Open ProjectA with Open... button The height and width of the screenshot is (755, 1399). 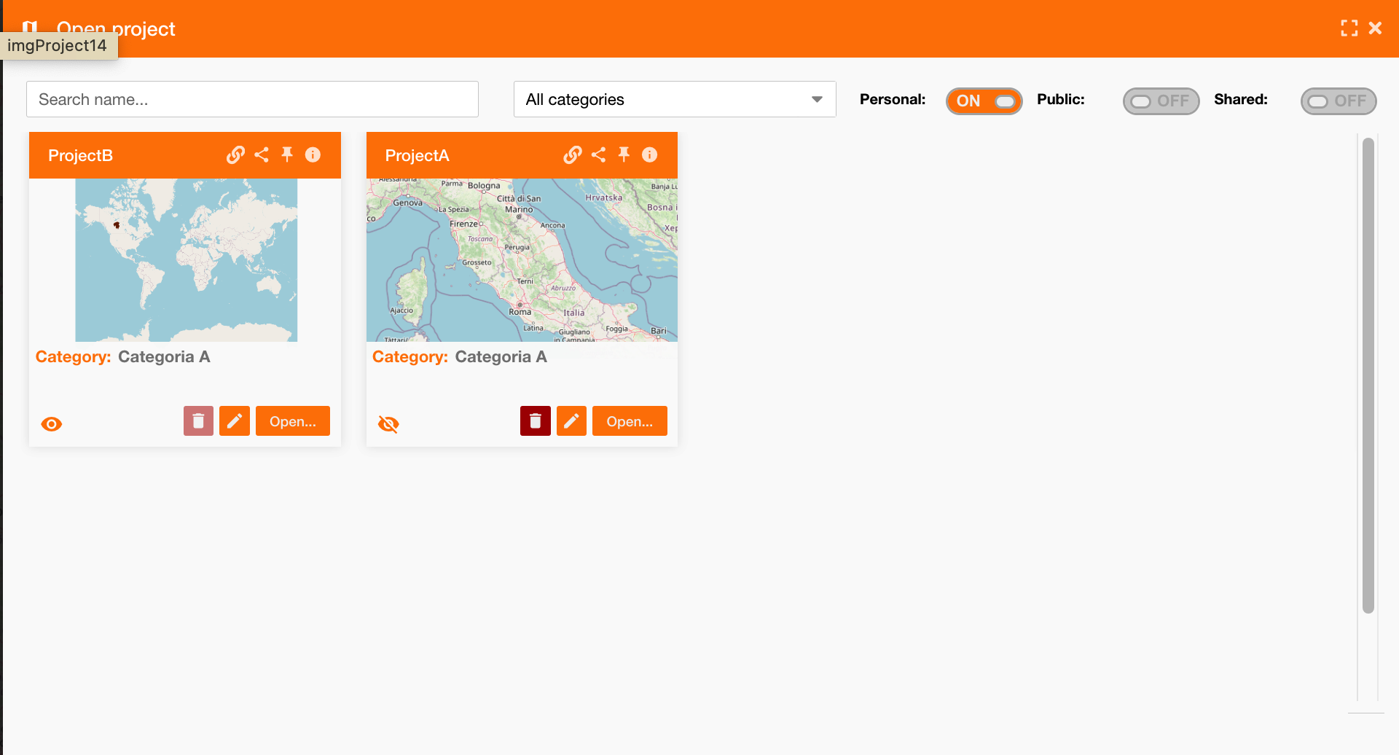[x=630, y=420]
